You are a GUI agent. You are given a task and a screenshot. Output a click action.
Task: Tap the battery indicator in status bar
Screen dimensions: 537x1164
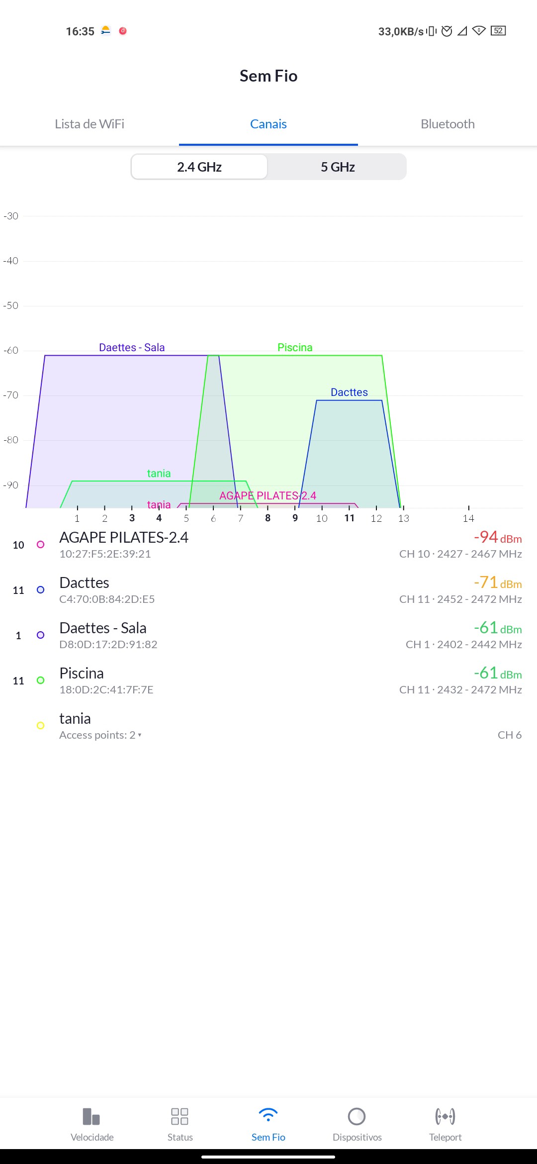pyautogui.click(x=498, y=31)
